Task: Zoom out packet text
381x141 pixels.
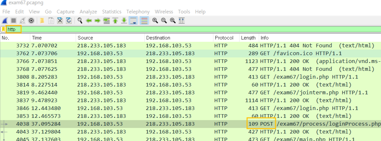Action: (164, 21)
